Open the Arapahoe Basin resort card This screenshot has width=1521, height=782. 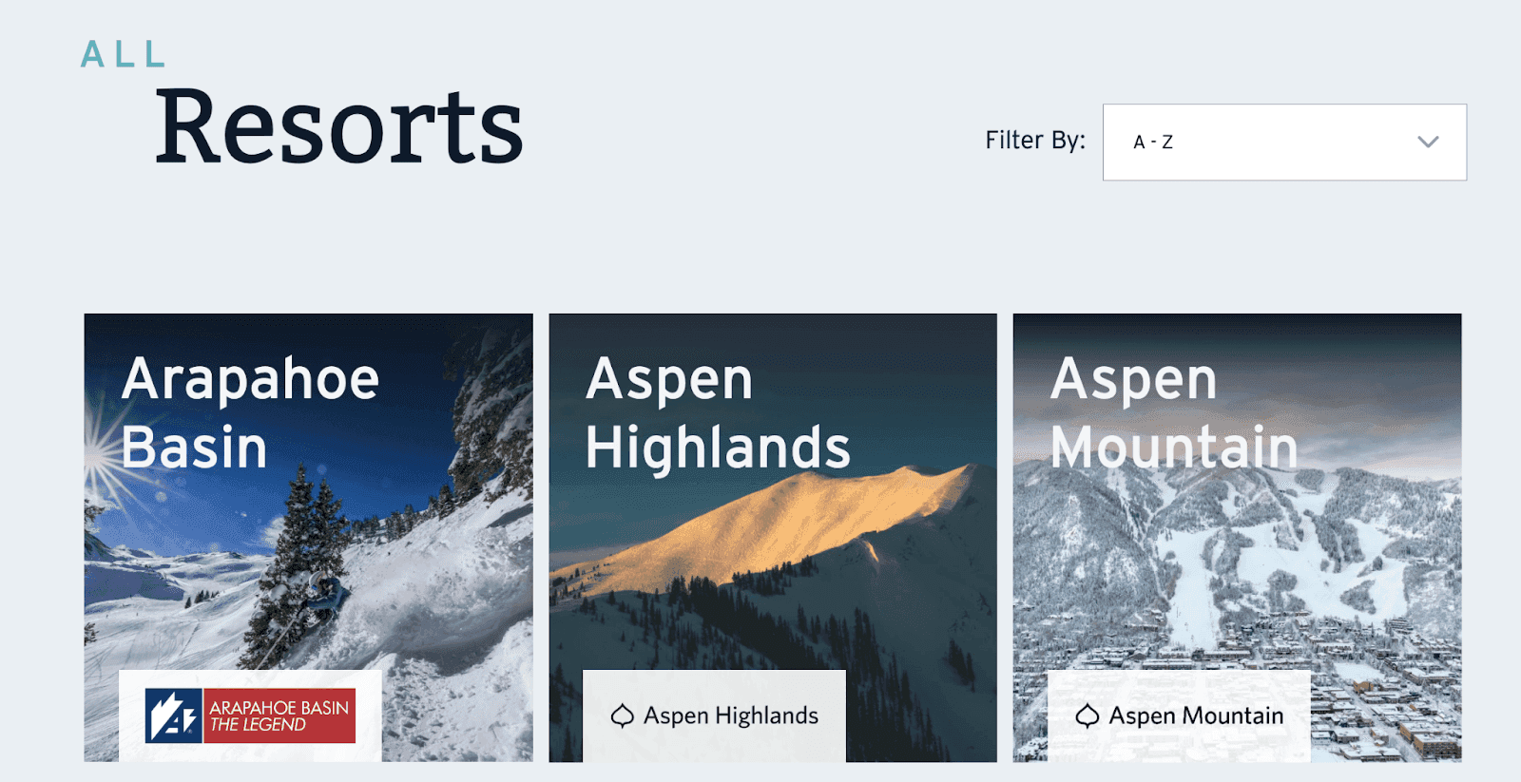[x=308, y=538]
